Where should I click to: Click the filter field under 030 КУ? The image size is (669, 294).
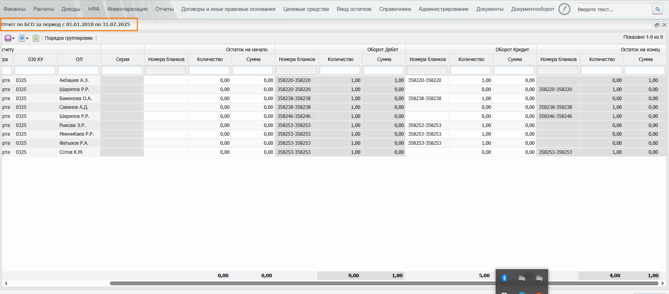[35, 70]
